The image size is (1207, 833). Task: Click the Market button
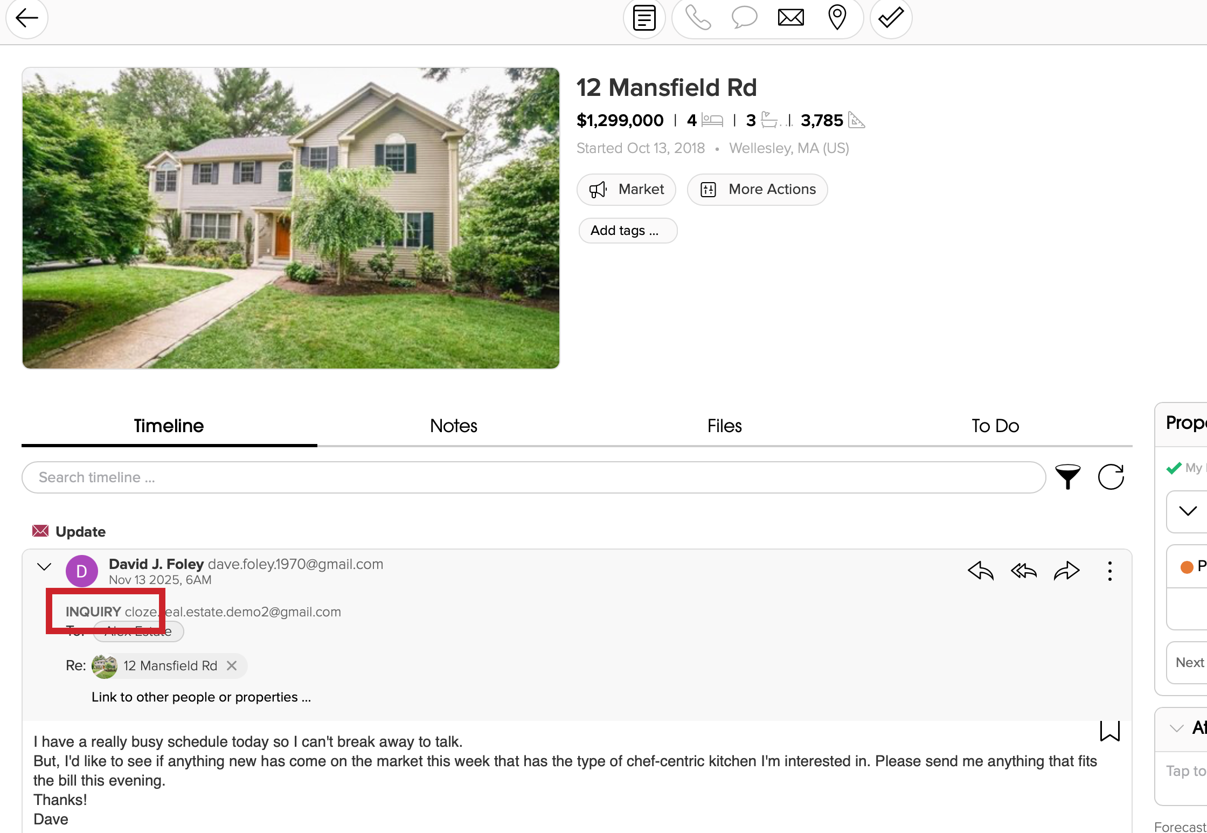click(x=626, y=189)
